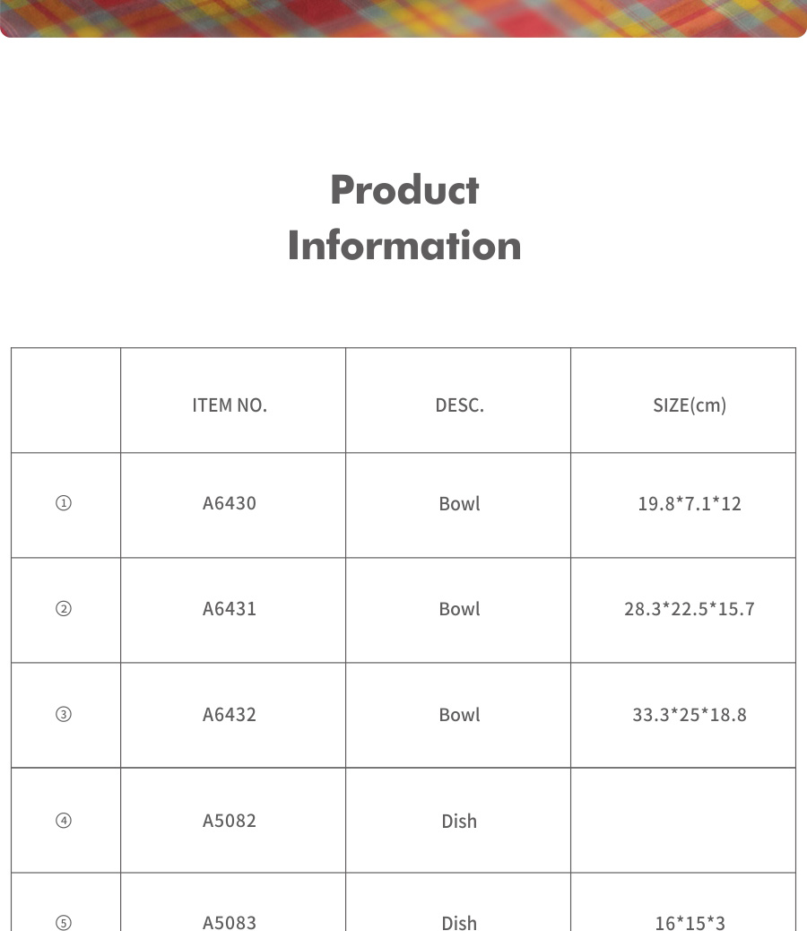Click the circled number 2 marker
807x931 pixels.
[64, 609]
